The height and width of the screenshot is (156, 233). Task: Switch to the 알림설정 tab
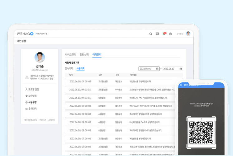pyautogui.click(x=84, y=55)
